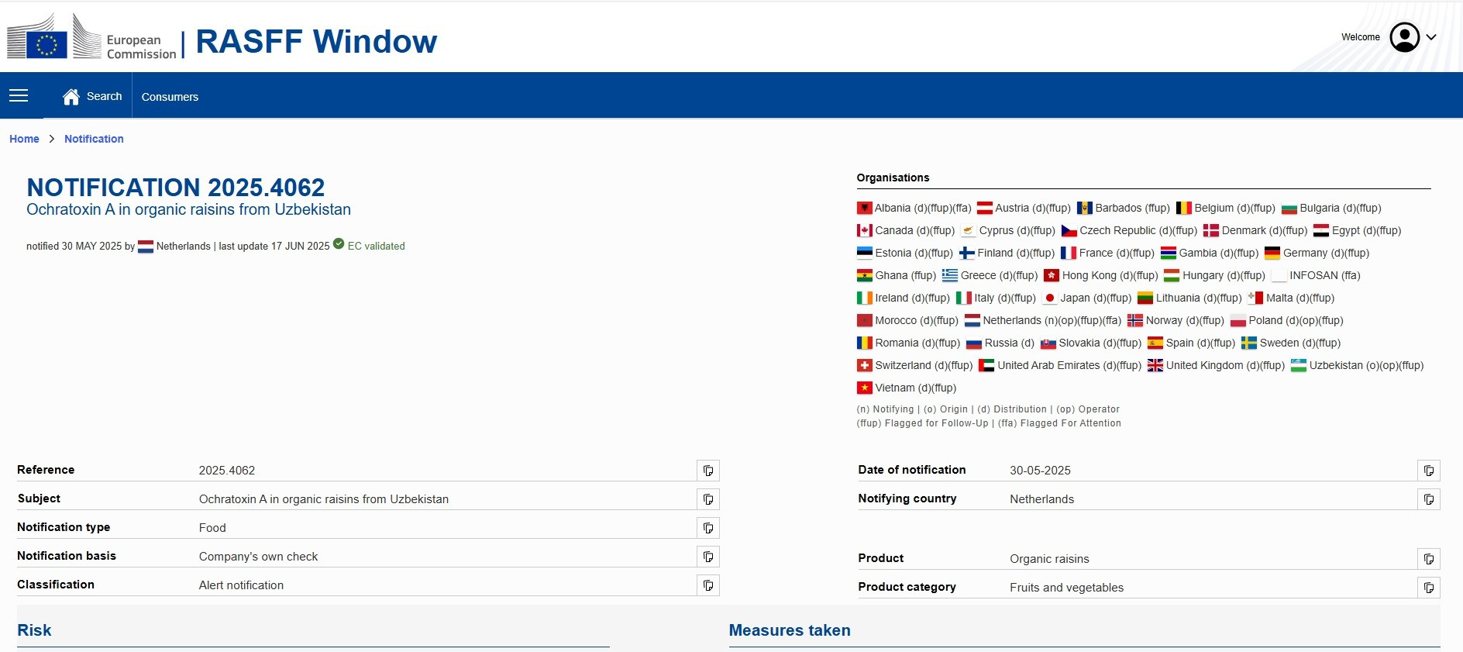Copy the Date of notification value
Viewport: 1463px width, 652px height.
tap(1428, 471)
